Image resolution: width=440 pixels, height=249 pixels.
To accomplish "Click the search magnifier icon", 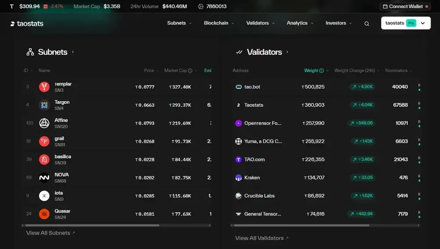I will 367,24.
